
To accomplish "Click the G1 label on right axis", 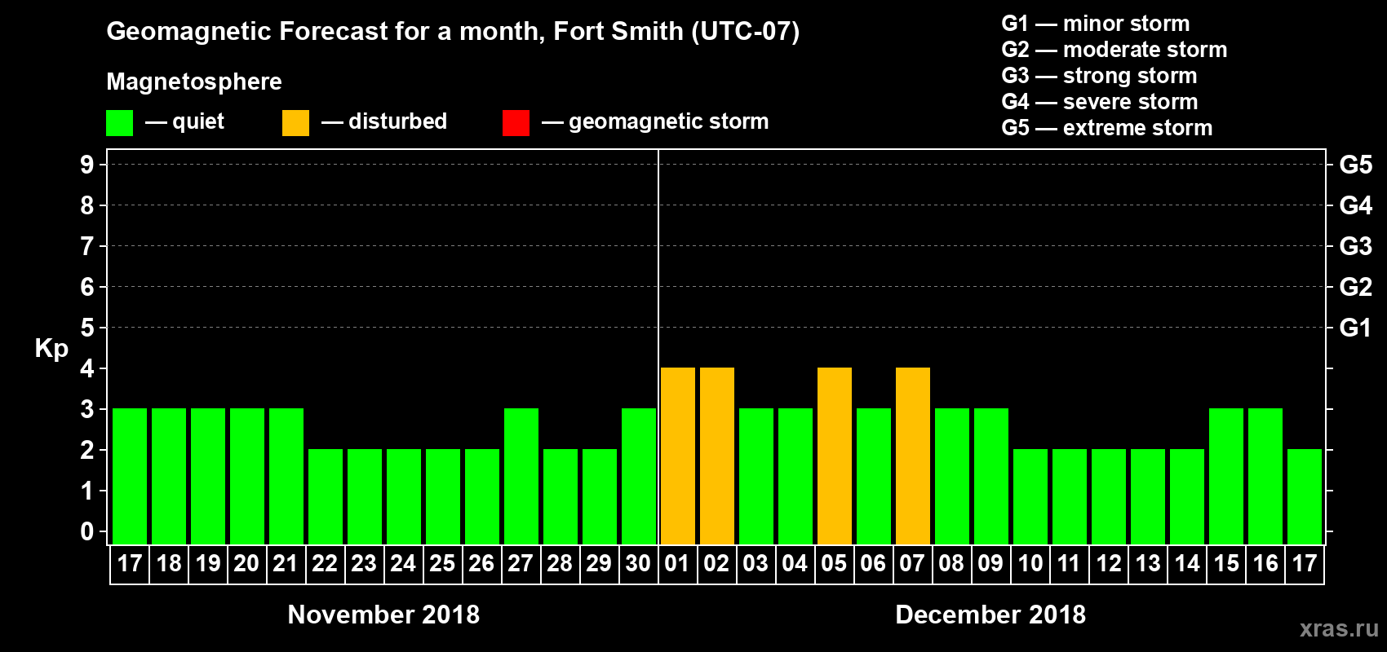I will pos(1356,328).
